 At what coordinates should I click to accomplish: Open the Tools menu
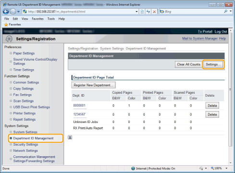pyautogui.click(x=51, y=19)
